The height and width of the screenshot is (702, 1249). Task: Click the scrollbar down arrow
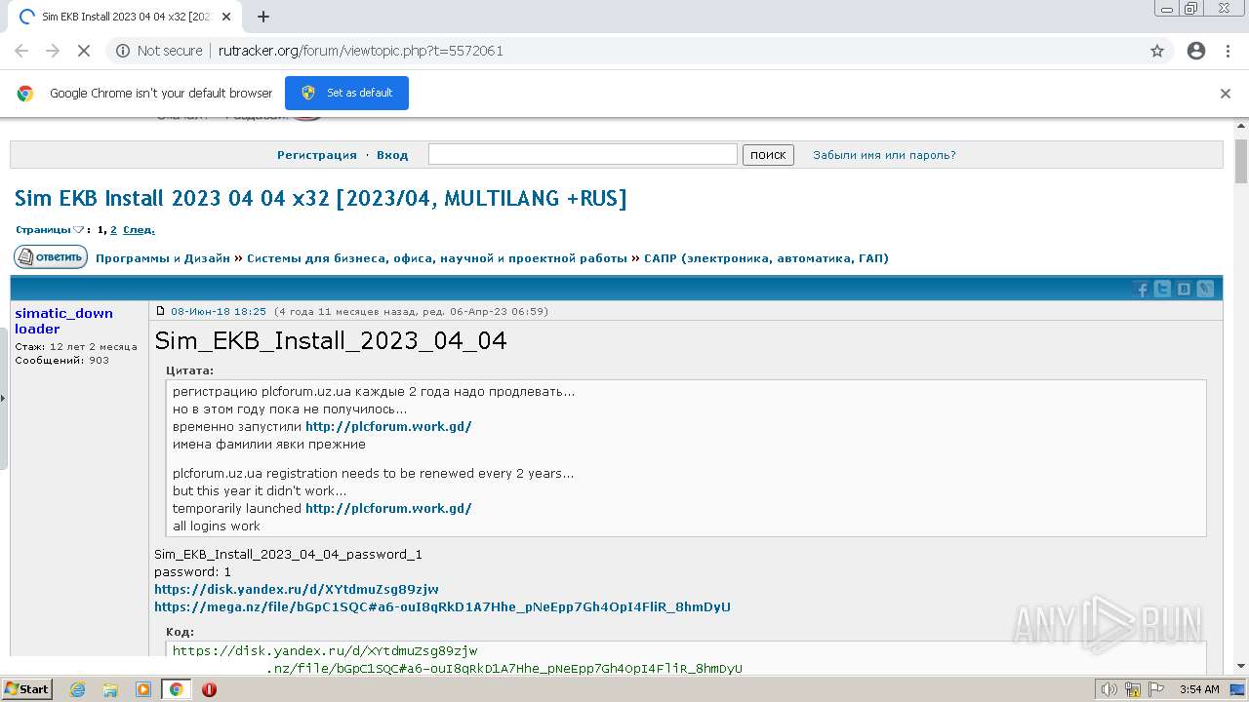(x=1241, y=666)
